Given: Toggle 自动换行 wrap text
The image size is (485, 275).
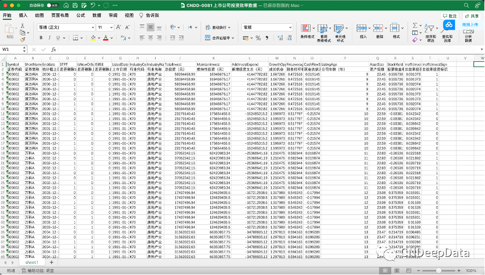Looking at the screenshot, I should point(219,27).
